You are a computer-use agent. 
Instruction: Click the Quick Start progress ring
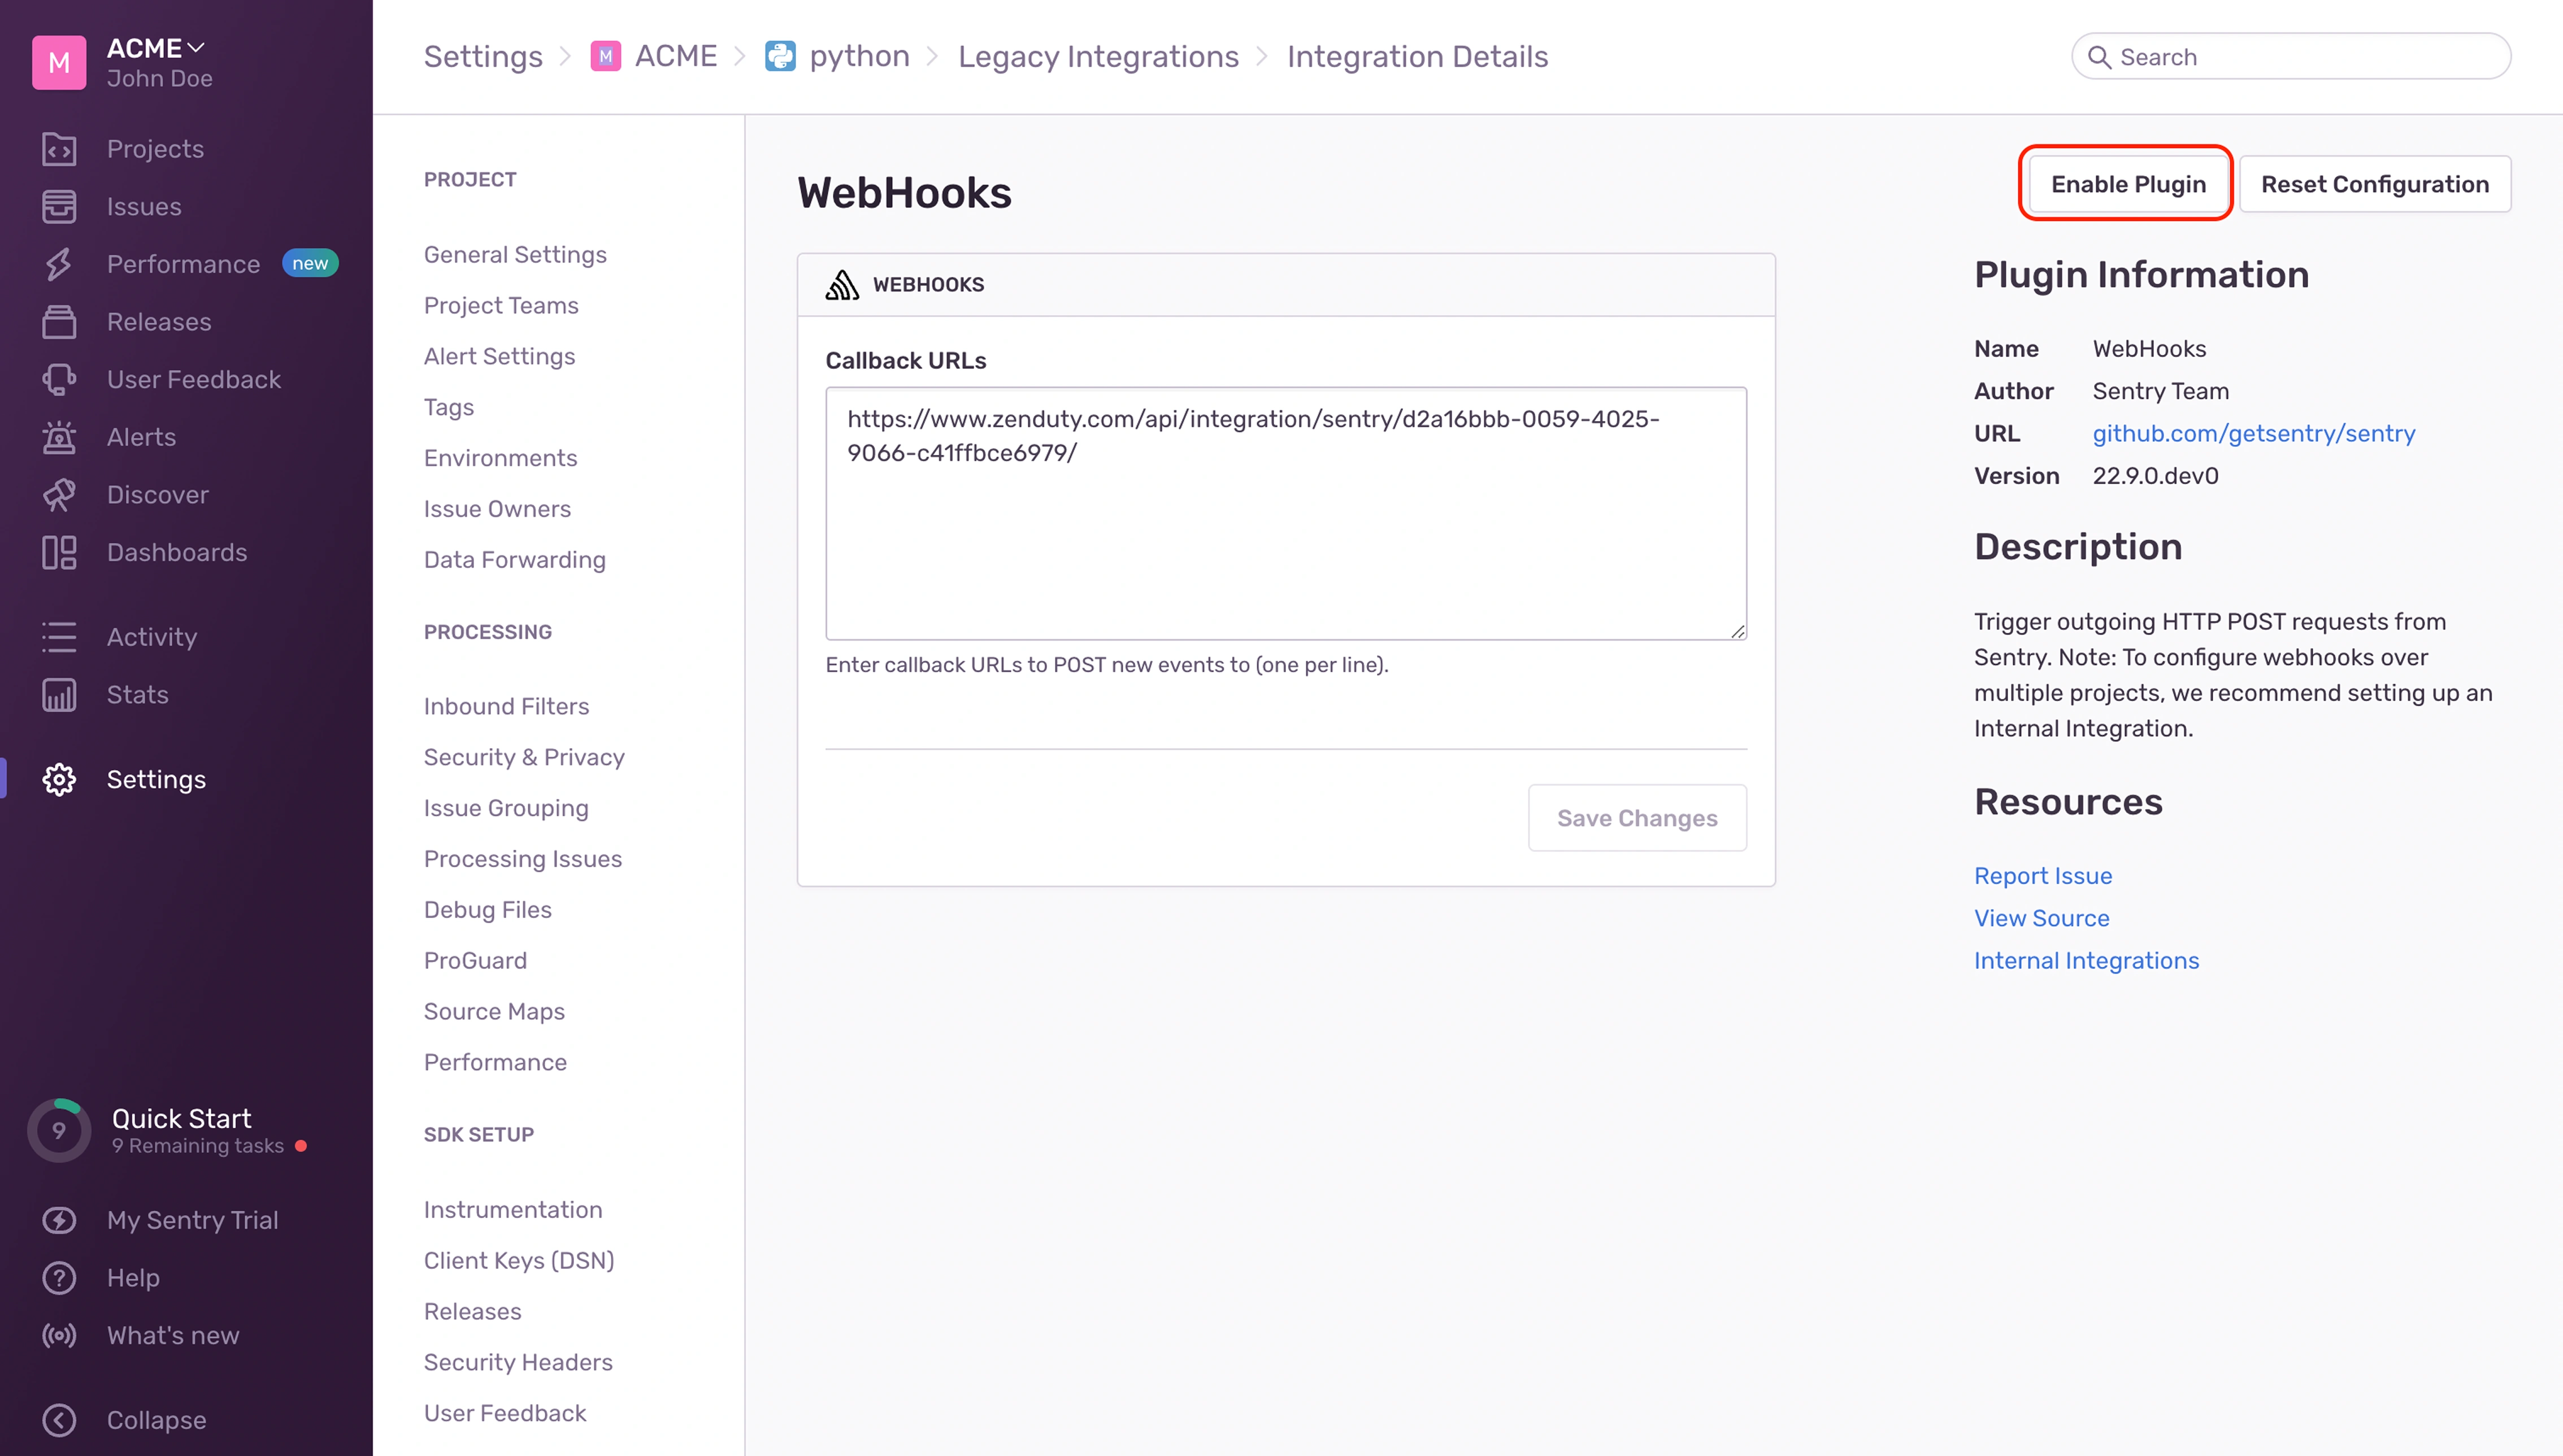coord(59,1131)
